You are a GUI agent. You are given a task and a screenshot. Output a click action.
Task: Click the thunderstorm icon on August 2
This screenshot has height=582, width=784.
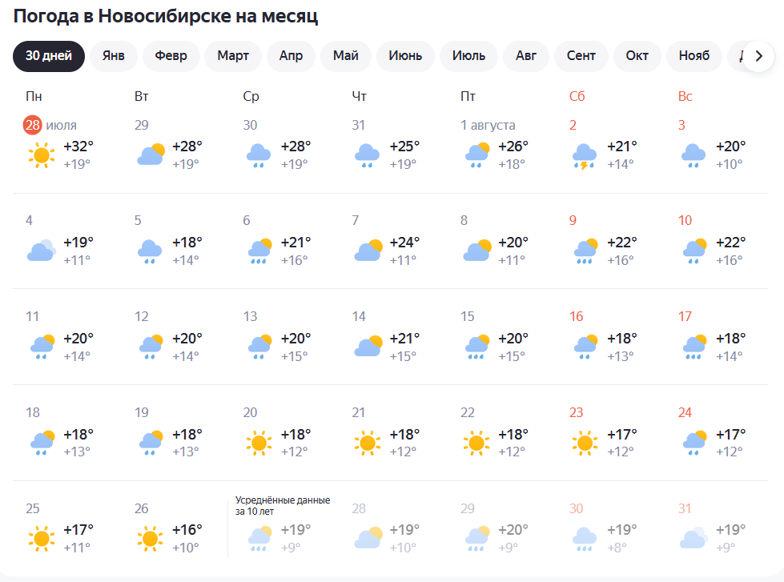click(585, 156)
